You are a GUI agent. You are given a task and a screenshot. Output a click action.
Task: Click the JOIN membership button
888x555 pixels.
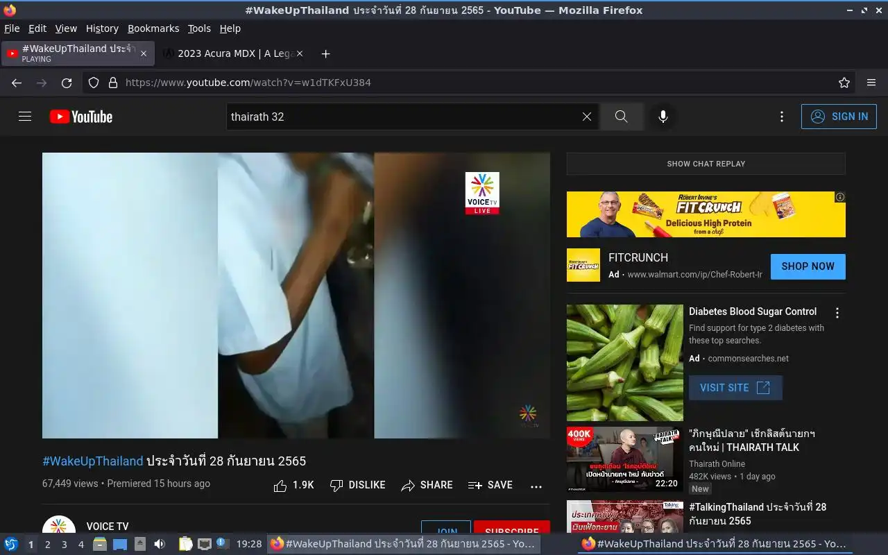tap(446, 528)
